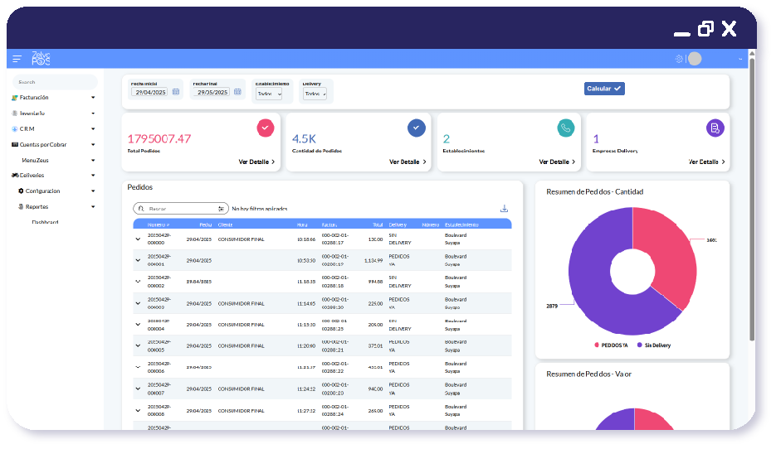776x449 pixels.
Task: Click blue checkmark icon on Cantidad de Pedidos card
Action: click(416, 128)
